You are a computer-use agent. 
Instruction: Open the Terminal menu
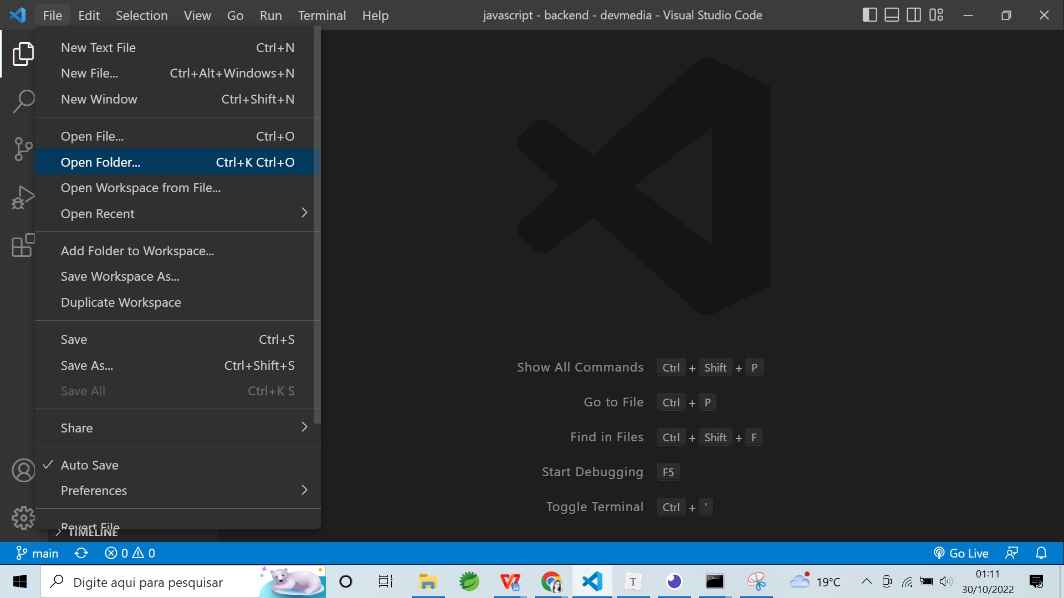pos(321,15)
